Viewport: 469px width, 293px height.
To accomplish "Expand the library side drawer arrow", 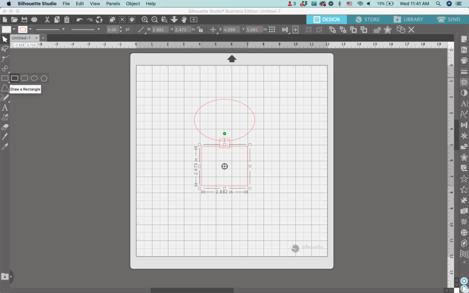I will click(11, 277).
